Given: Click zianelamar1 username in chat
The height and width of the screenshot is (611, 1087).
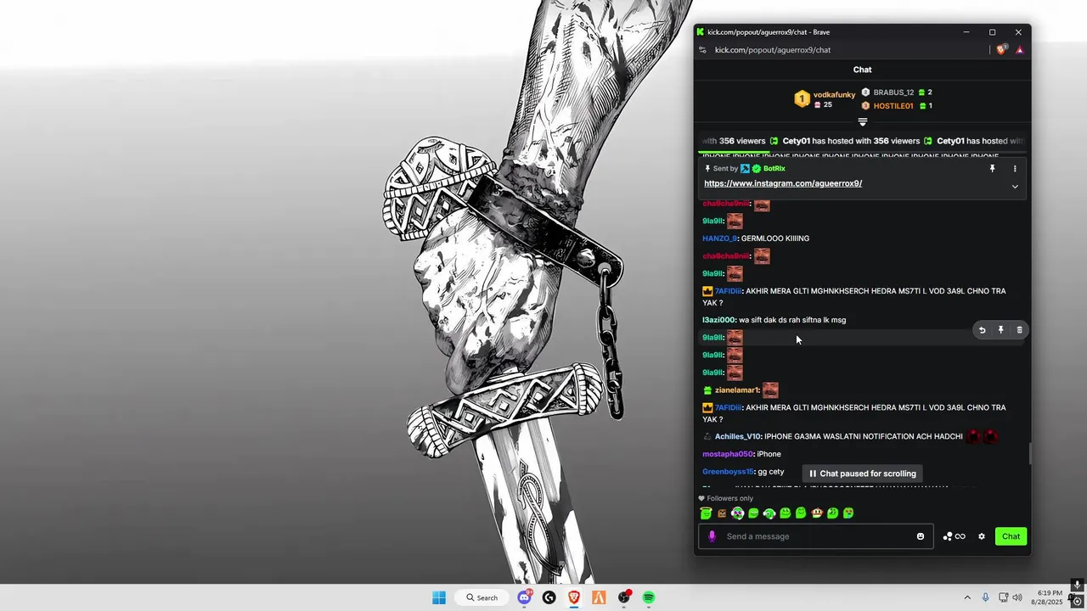Looking at the screenshot, I should pyautogui.click(x=736, y=390).
